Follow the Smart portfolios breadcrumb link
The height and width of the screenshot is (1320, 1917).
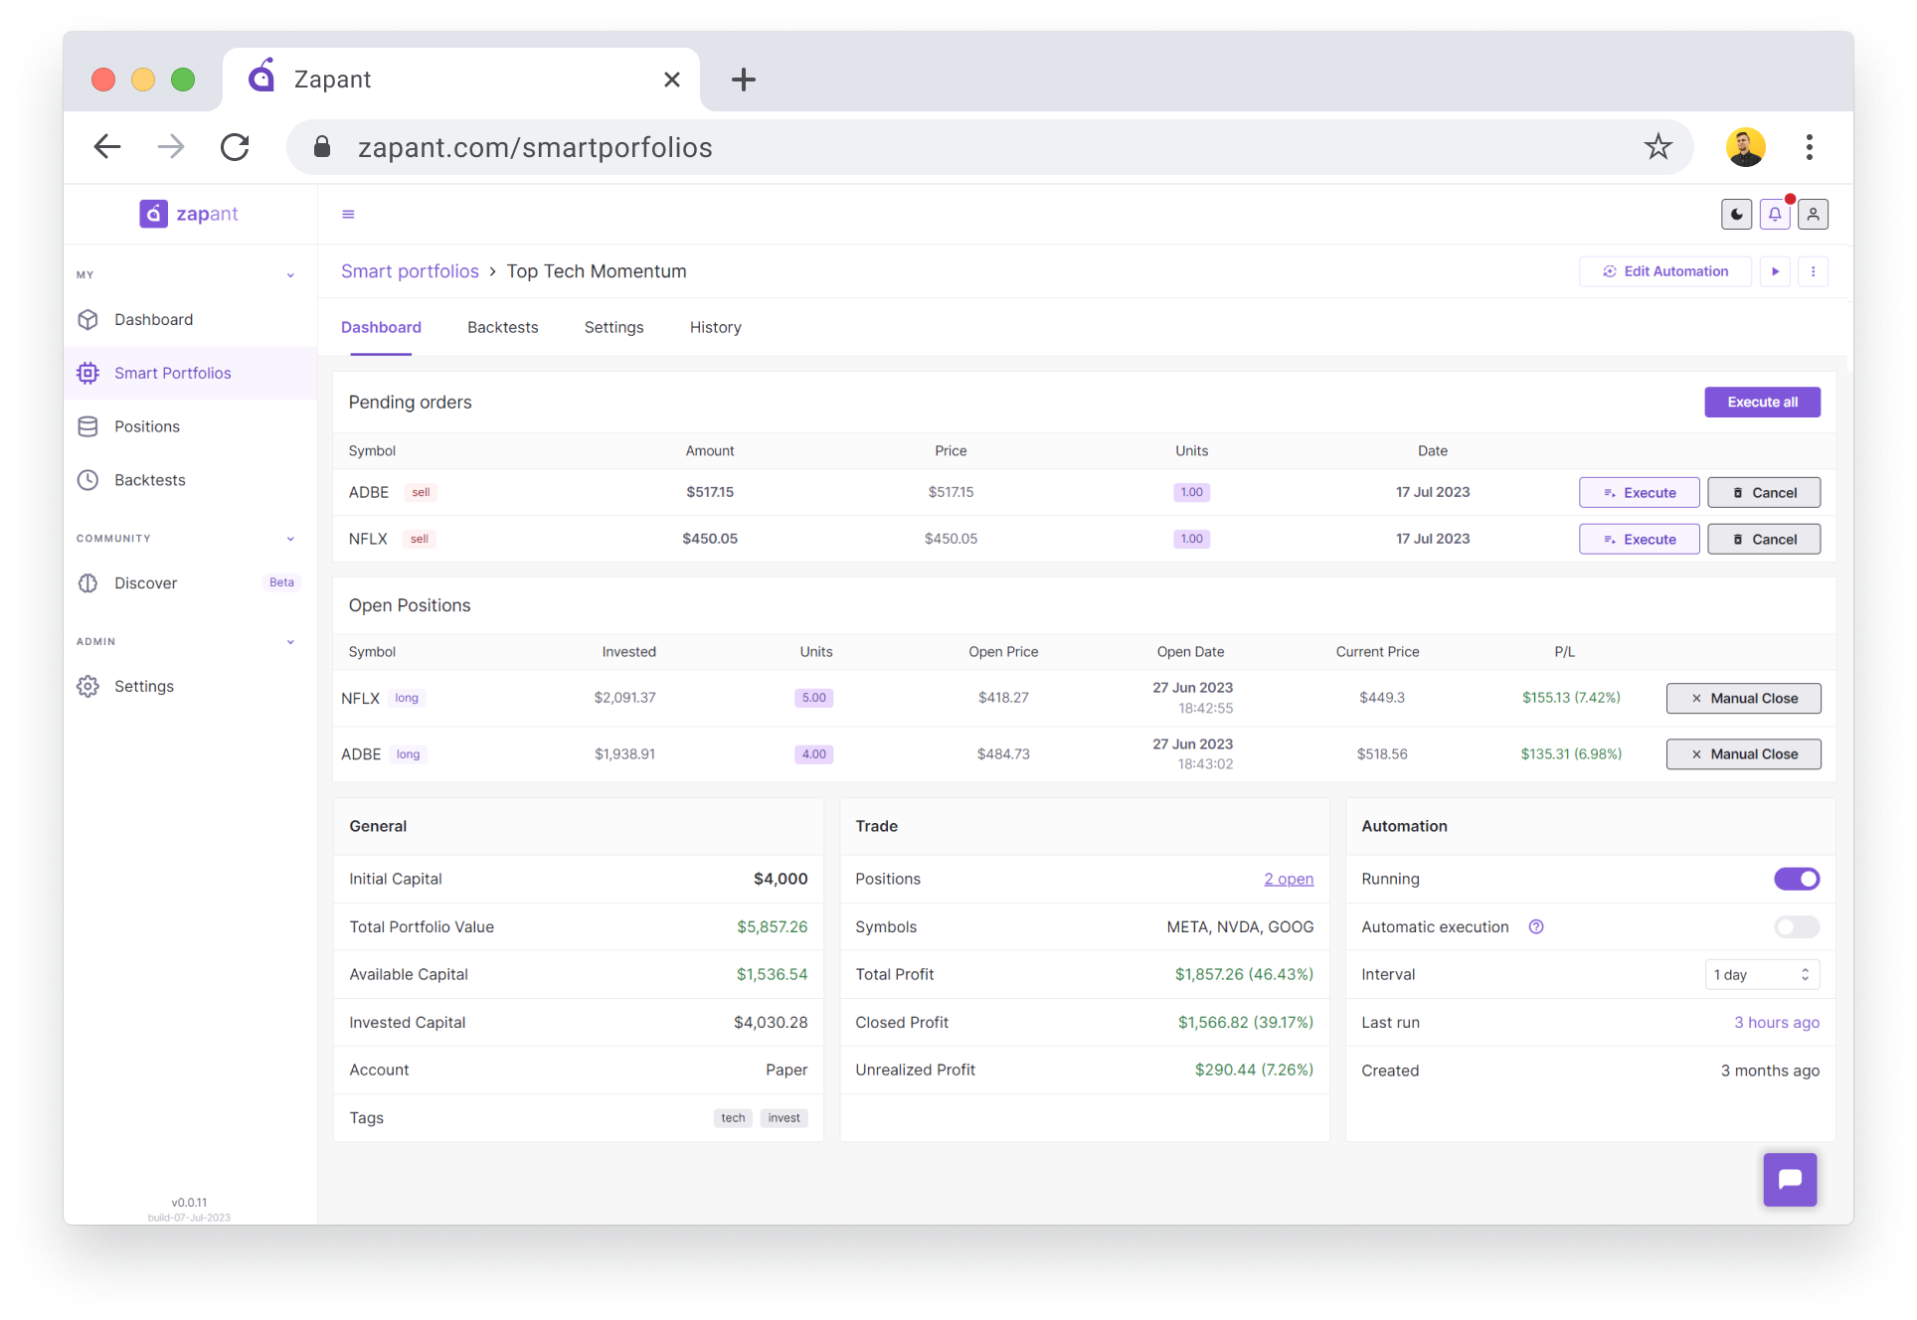(410, 271)
